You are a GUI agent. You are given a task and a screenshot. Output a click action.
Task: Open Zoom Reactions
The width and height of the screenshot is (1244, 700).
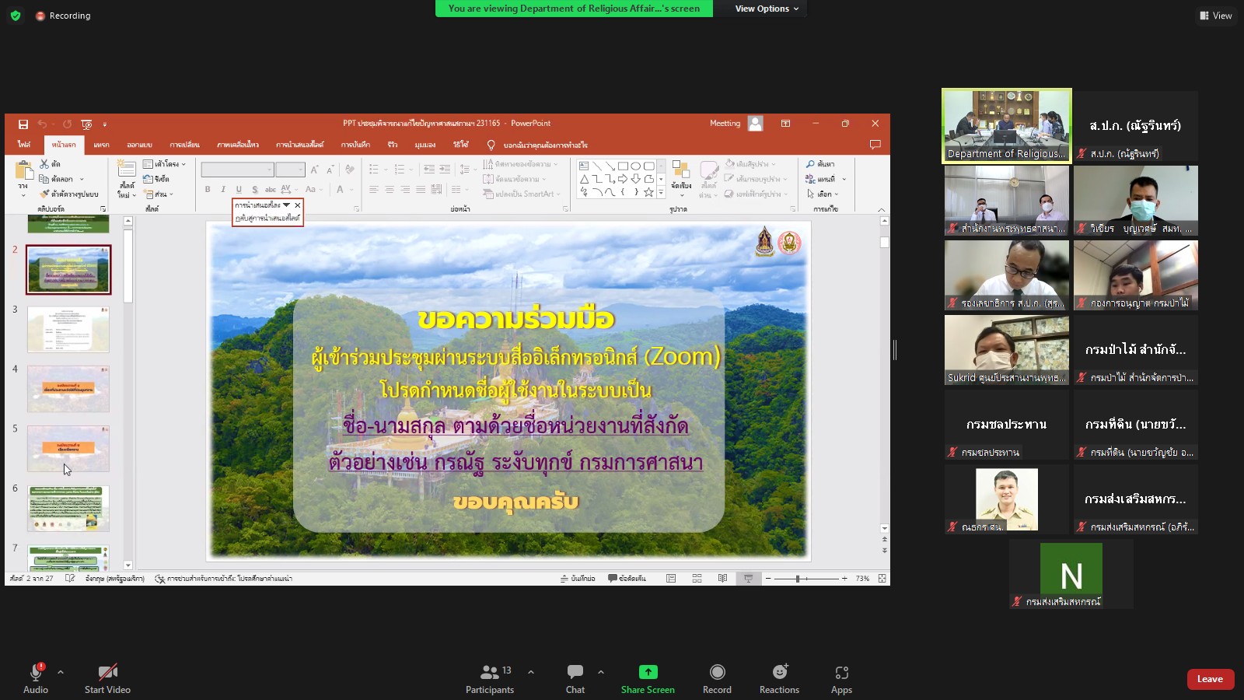click(x=779, y=679)
